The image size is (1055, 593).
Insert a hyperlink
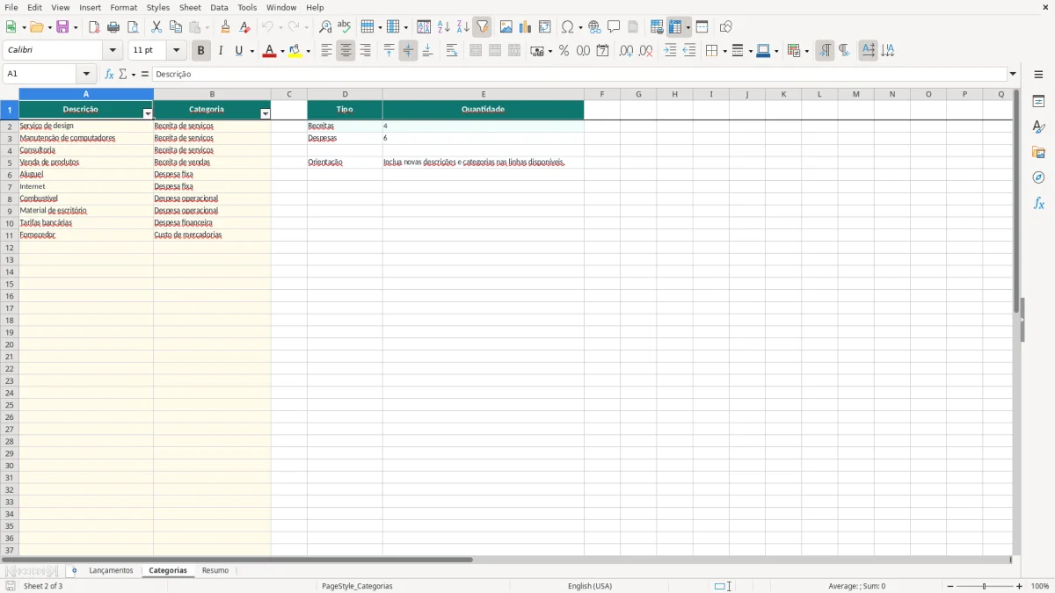(594, 27)
